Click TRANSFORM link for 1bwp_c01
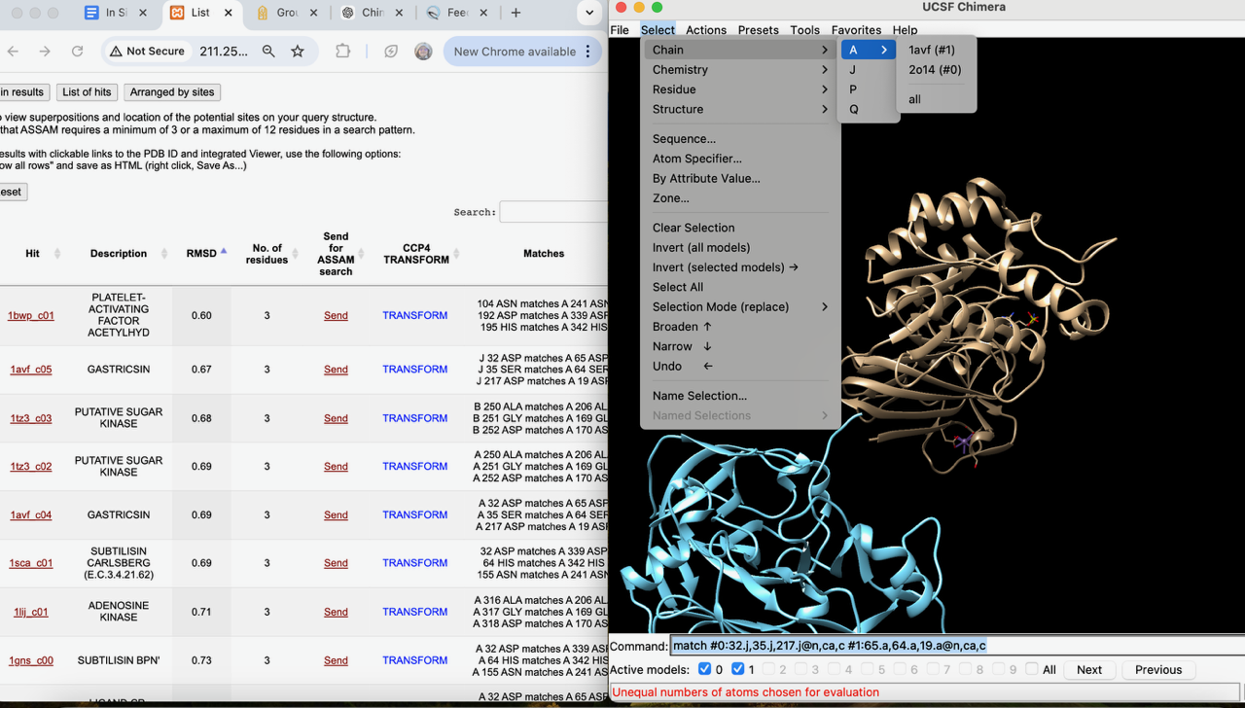Screen dimensions: 1245x708 (x=414, y=315)
